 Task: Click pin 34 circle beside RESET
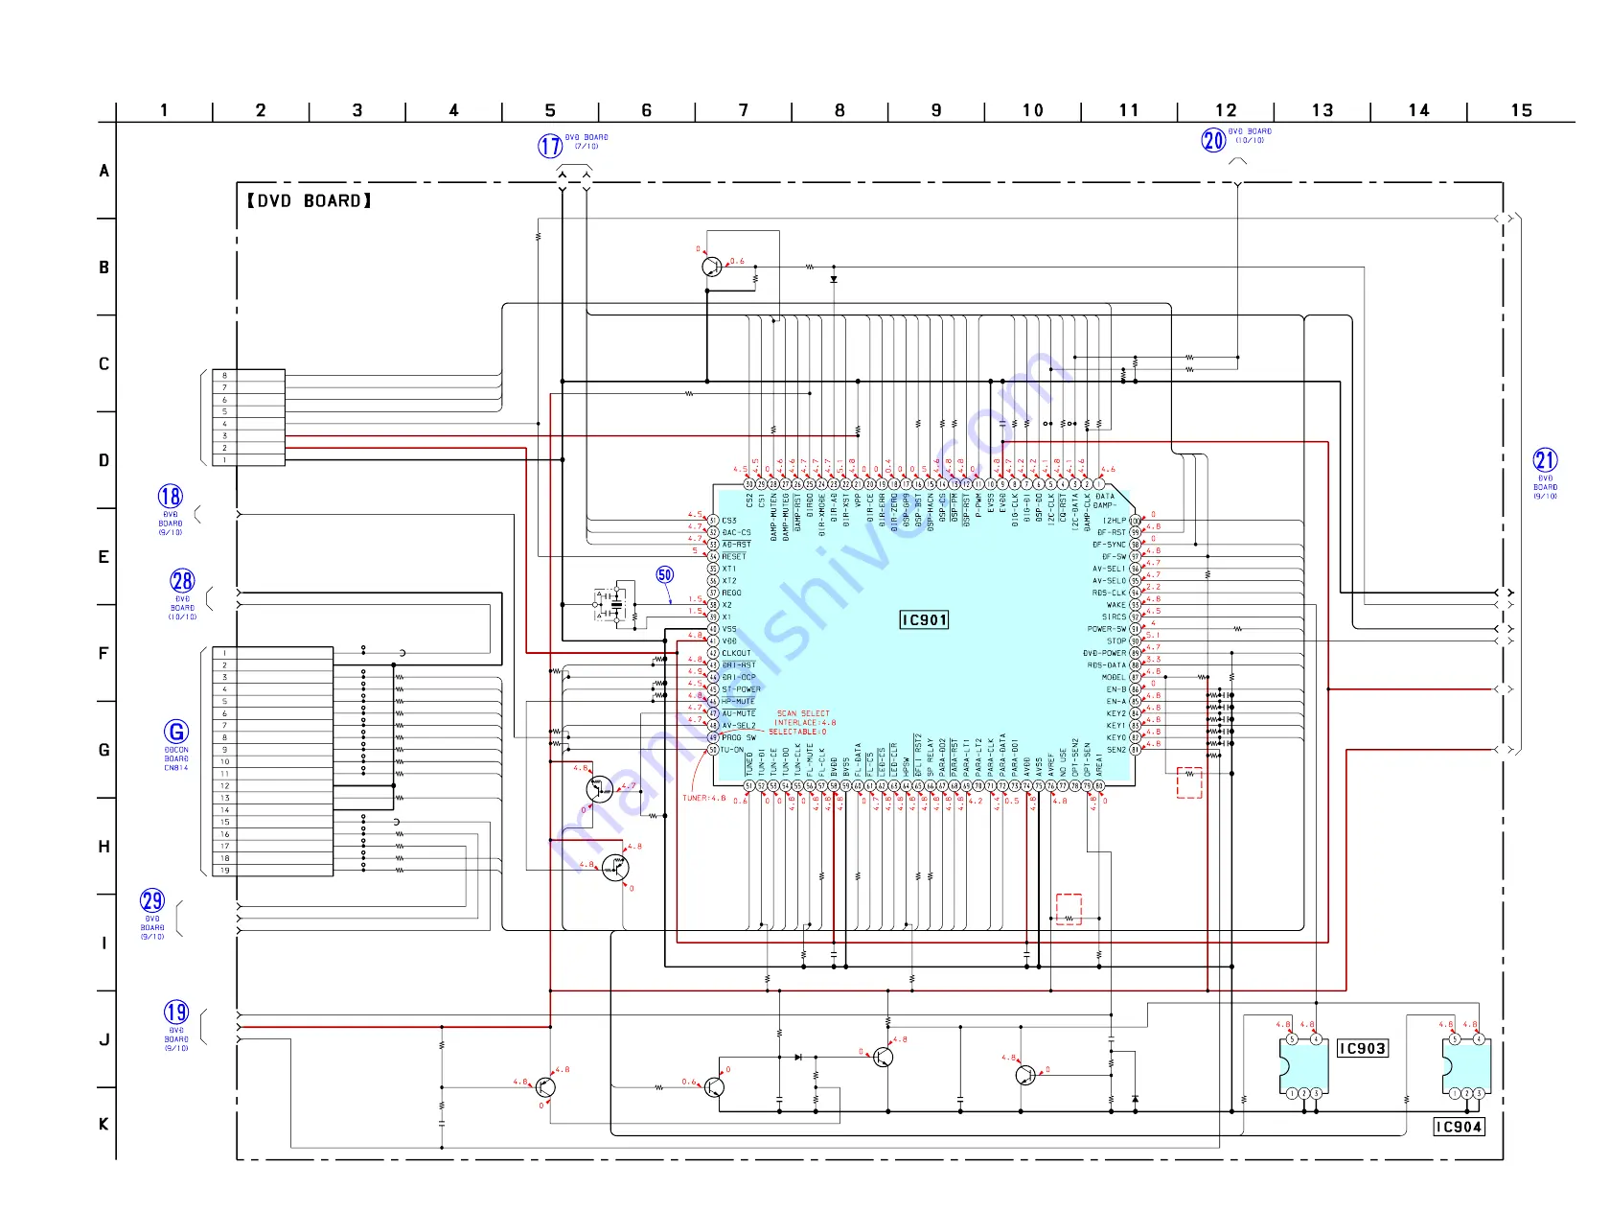click(x=713, y=556)
